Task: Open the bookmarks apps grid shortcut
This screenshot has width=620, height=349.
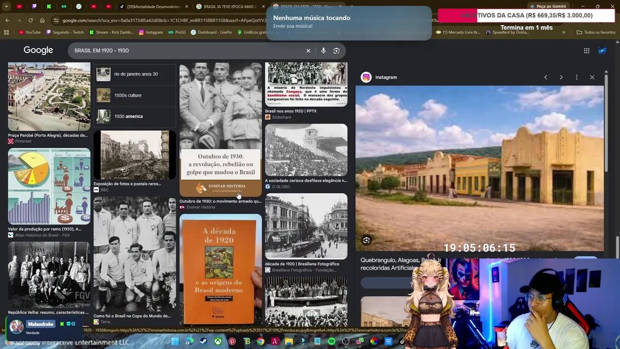Action: (x=6, y=32)
